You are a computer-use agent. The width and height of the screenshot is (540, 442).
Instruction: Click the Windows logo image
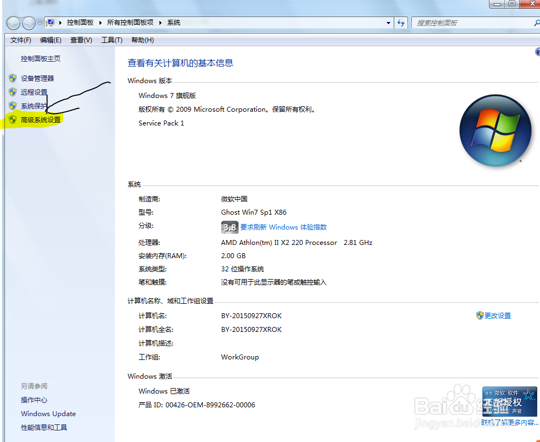click(x=495, y=130)
